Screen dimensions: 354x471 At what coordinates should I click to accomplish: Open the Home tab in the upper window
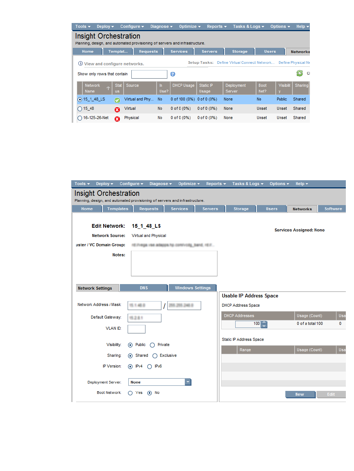tap(88, 52)
